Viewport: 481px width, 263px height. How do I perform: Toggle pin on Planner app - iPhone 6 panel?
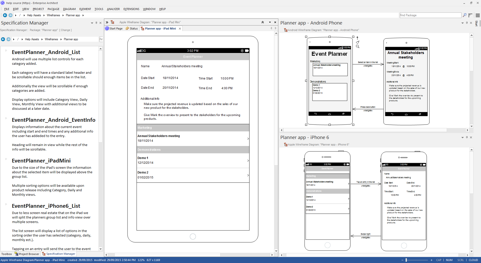point(467,137)
